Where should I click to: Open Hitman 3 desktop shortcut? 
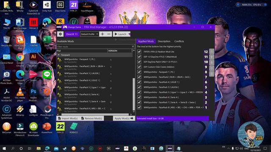pos(33,24)
